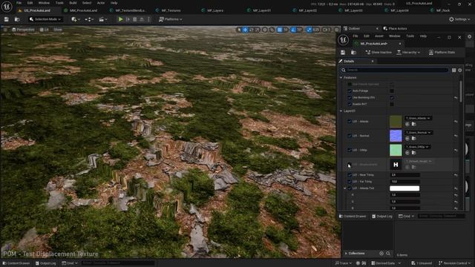The width and height of the screenshot is (475, 267).
Task: Open the T_Grass_Albedo texture dropdown
Action: (x=418, y=118)
